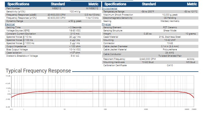Image resolution: width=203 pixels, height=113 pixels.
Task: Click the Dielectric Breakdown Voltage label
Action: pos(22,56)
